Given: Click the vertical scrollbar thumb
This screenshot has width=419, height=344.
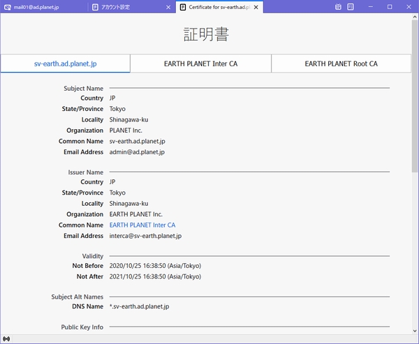Looking at the screenshot, I should click(x=415, y=96).
